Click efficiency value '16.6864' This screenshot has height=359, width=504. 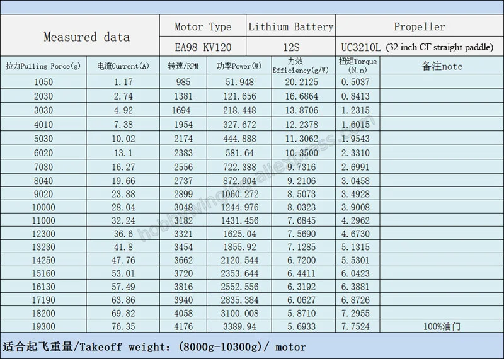click(x=302, y=96)
